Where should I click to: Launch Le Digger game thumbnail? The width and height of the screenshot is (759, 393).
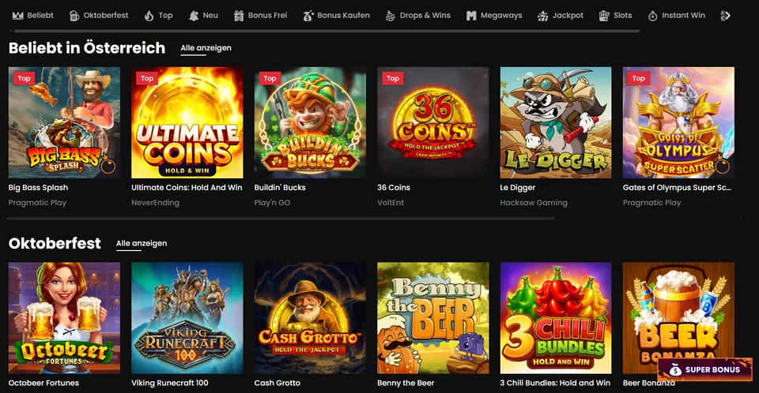coord(556,123)
